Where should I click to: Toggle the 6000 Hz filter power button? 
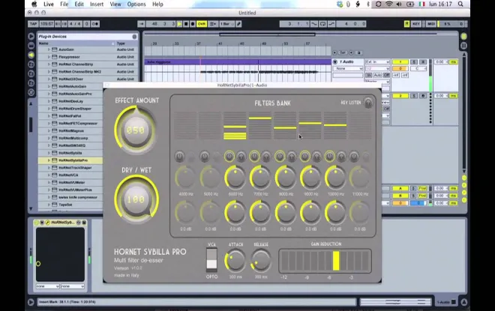pyautogui.click(x=229, y=156)
